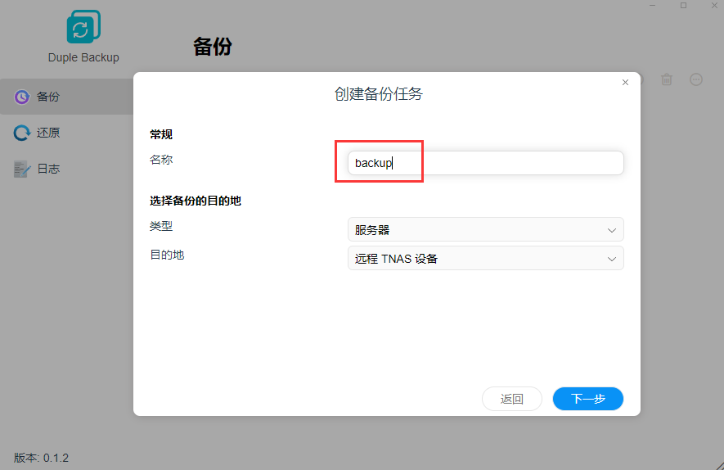Open the three-dot more options icon
The width and height of the screenshot is (724, 470).
click(696, 79)
